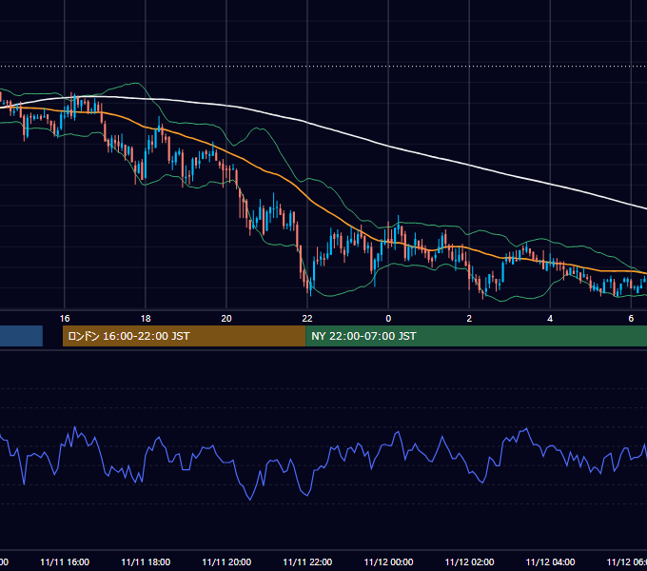Click the blue session bar before ロンドン
647x571 pixels.
point(21,336)
